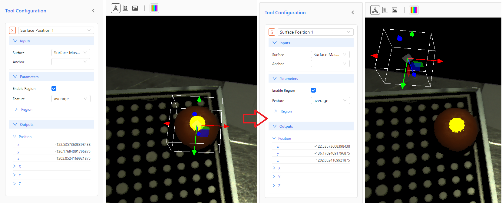Click the S tool icon in left panel
The image size is (502, 203).
click(x=12, y=30)
